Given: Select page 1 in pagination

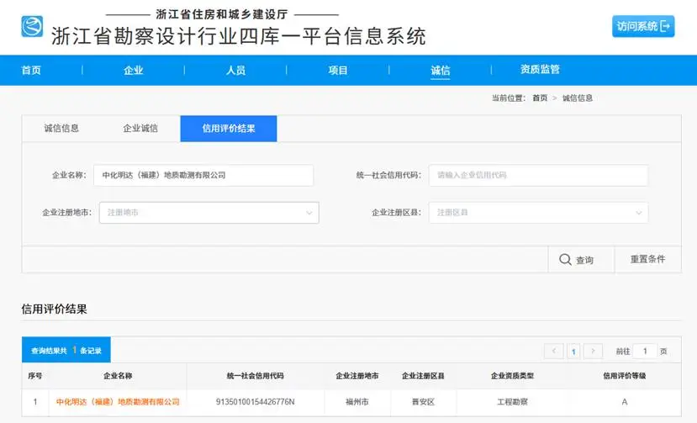Looking at the screenshot, I should (x=573, y=351).
